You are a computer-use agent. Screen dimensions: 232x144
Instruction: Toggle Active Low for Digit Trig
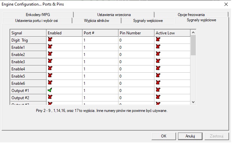pyautogui.click(x=158, y=39)
